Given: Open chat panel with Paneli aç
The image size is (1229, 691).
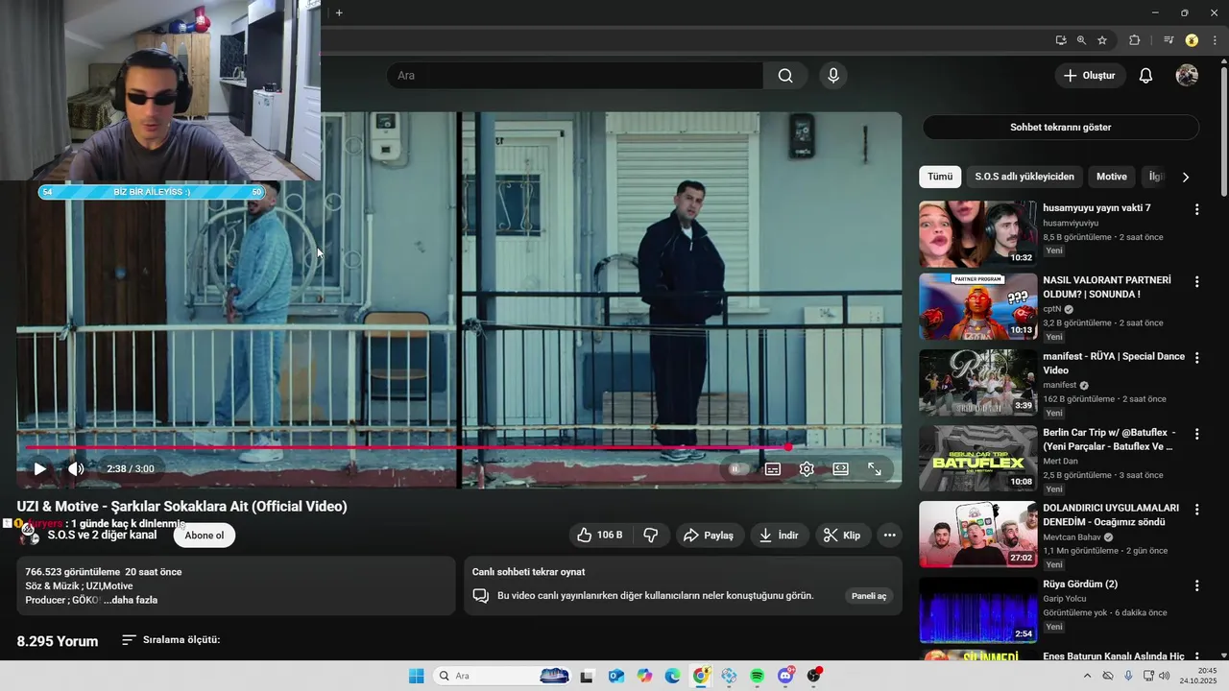Looking at the screenshot, I should click(869, 596).
